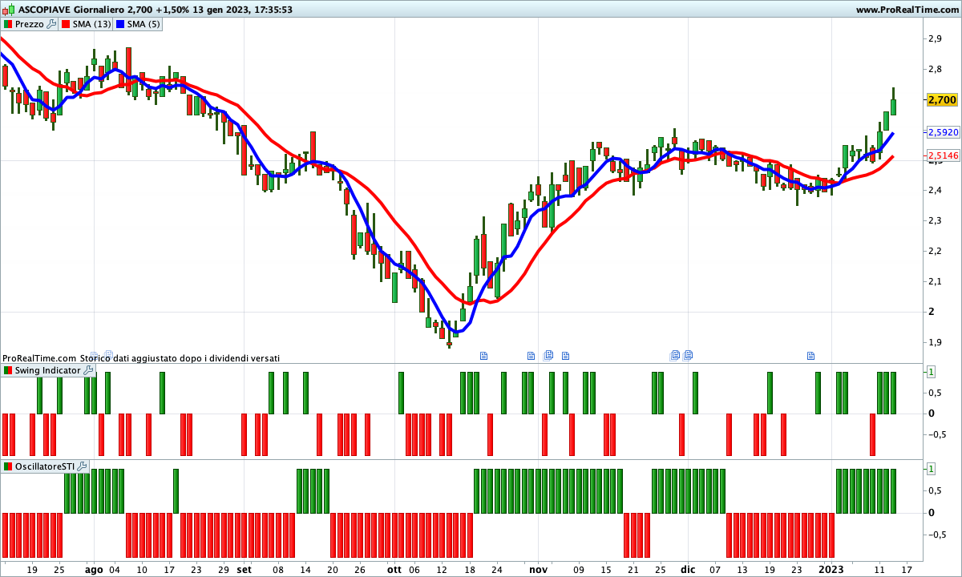Viewport: 962px width, 577px height.
Task: Click the red SMA (13) color swatch
Action: [66, 24]
